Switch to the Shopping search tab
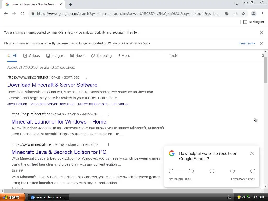Image resolution: width=268 pixels, height=201 pixels. pyautogui.click(x=101, y=56)
